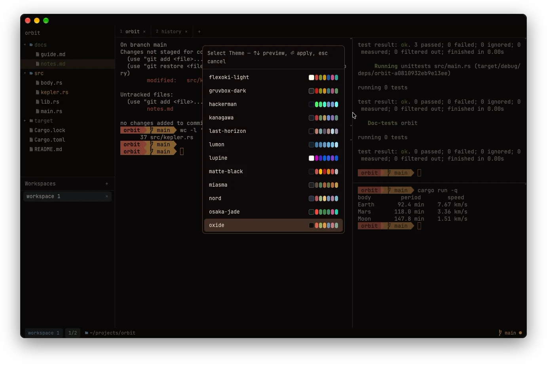Pick the nord theme from the list

(273, 199)
